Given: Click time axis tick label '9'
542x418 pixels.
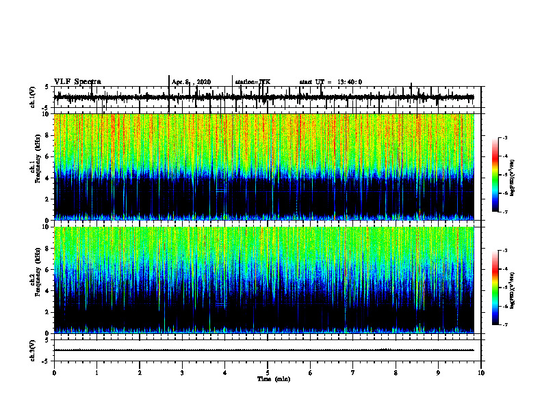Looking at the screenshot, I should 438,373.
